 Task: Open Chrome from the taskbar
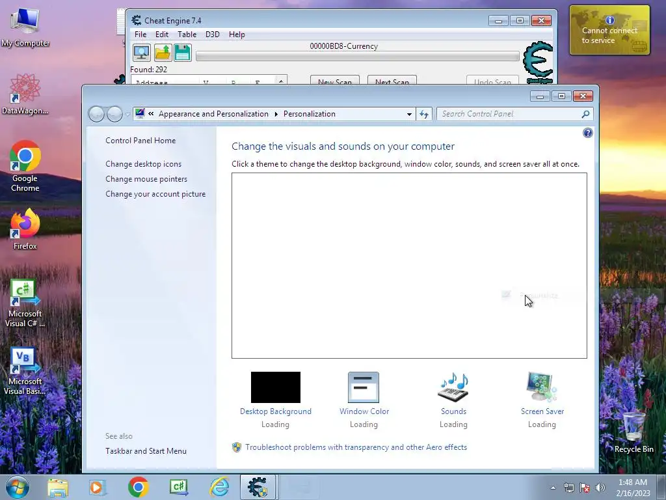click(138, 487)
